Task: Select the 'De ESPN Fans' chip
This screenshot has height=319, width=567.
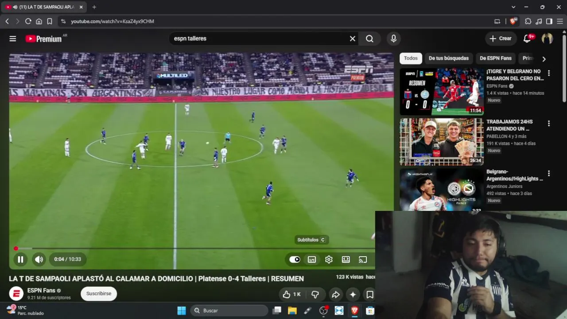Action: tap(496, 58)
